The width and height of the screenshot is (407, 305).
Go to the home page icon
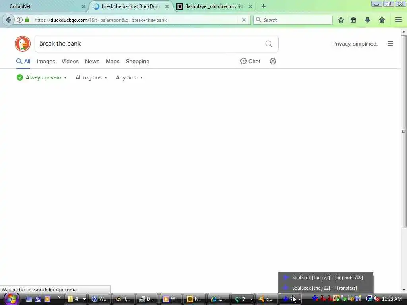click(382, 20)
